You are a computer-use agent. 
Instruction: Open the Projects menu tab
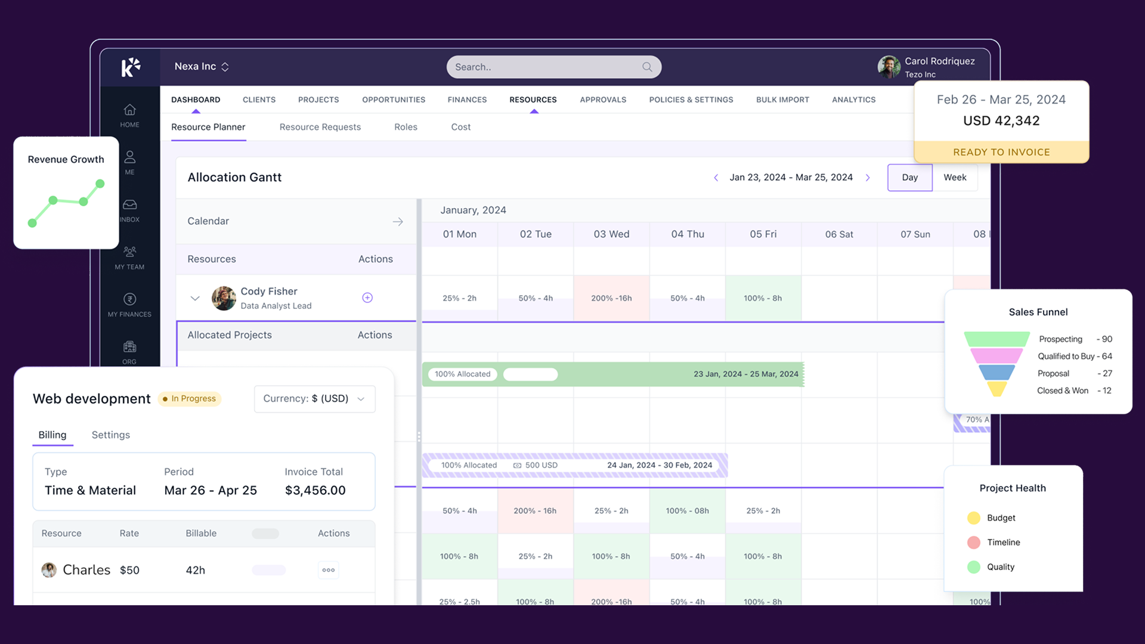[x=318, y=100]
